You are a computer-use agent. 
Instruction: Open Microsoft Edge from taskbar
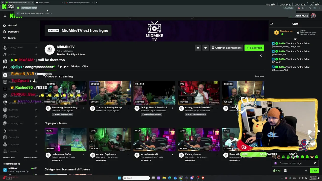click(170, 178)
